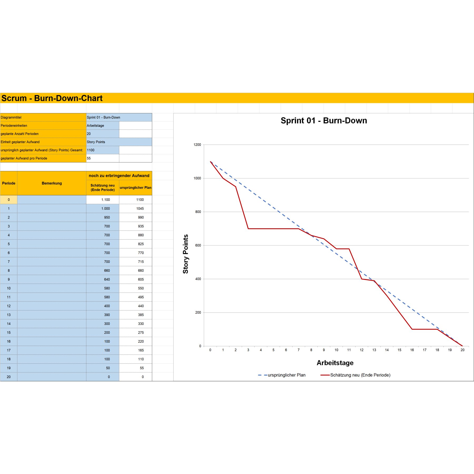The width and height of the screenshot is (474, 474).
Task: Select the geplanter Aufwand pro Periode value cell
Action: (102, 158)
